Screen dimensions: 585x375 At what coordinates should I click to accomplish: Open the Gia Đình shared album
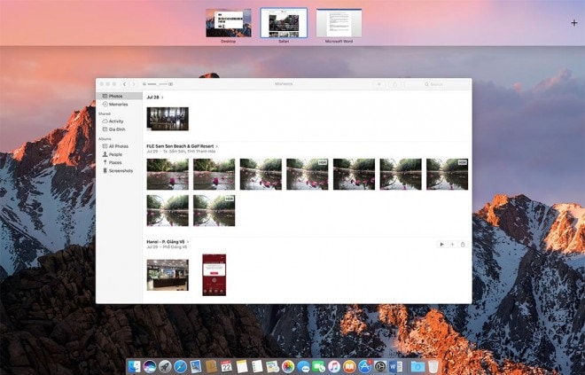pos(119,129)
